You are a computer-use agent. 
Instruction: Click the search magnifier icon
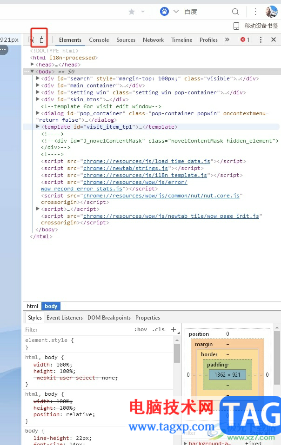235,12
